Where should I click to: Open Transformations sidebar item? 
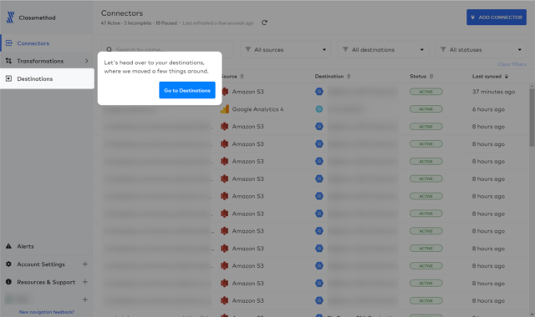tap(40, 61)
